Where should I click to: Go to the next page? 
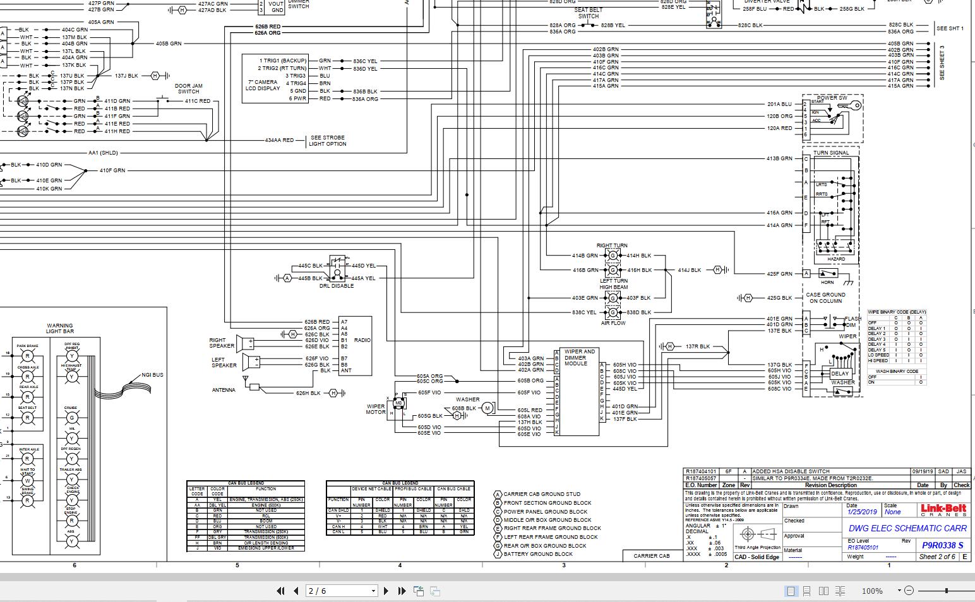point(386,591)
